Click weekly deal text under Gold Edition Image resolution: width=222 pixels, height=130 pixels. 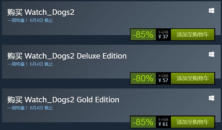tap(30, 108)
